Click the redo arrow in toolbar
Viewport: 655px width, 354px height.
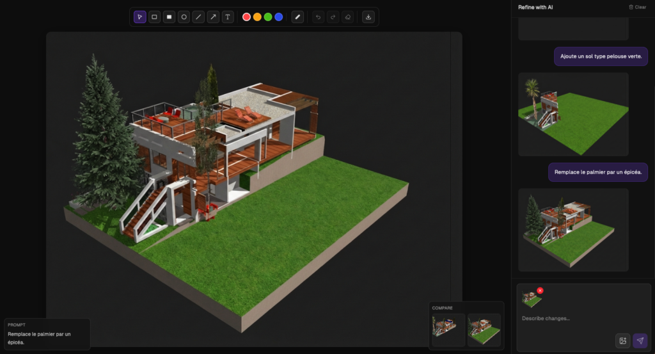(333, 17)
